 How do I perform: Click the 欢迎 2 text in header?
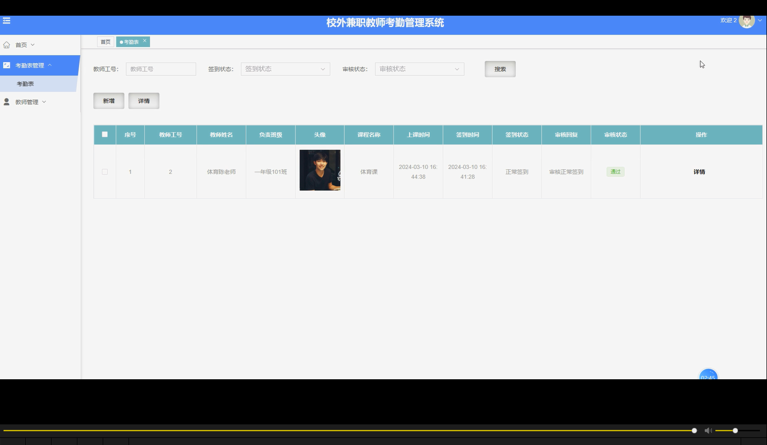[x=729, y=20]
